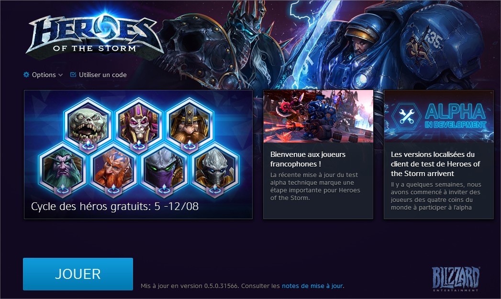501x299 pixels.
Task: Click the JOUER play button
Action: click(78, 274)
